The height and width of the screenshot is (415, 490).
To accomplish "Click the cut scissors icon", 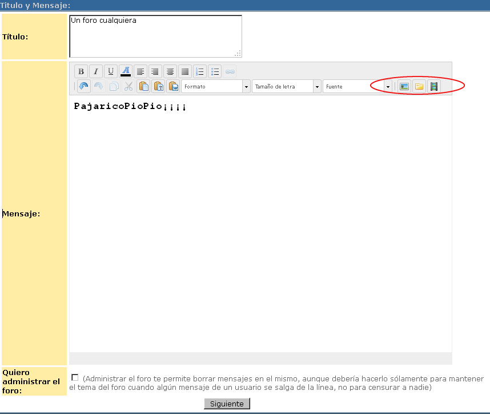I will [x=128, y=86].
